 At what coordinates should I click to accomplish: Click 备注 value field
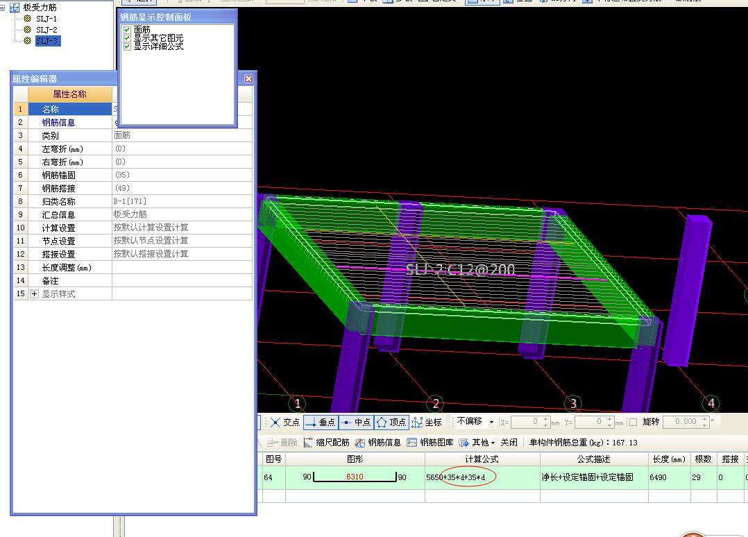182,281
